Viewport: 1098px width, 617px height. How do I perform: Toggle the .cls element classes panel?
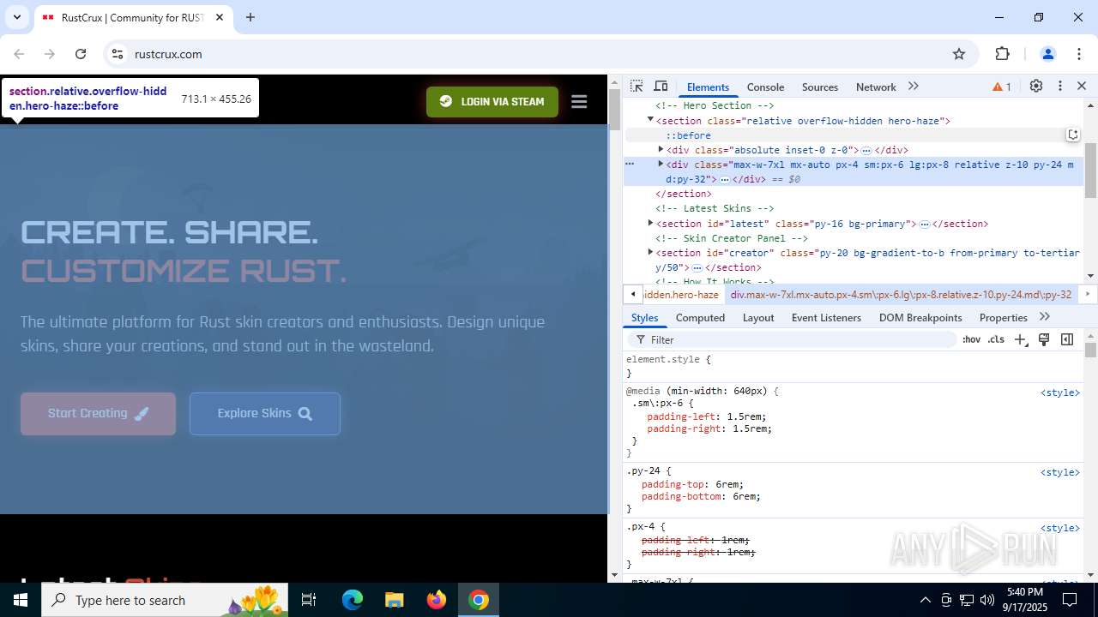pos(996,339)
